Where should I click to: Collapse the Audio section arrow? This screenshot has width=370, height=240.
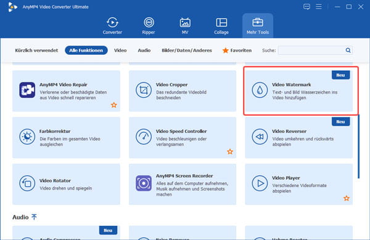pyautogui.click(x=34, y=217)
